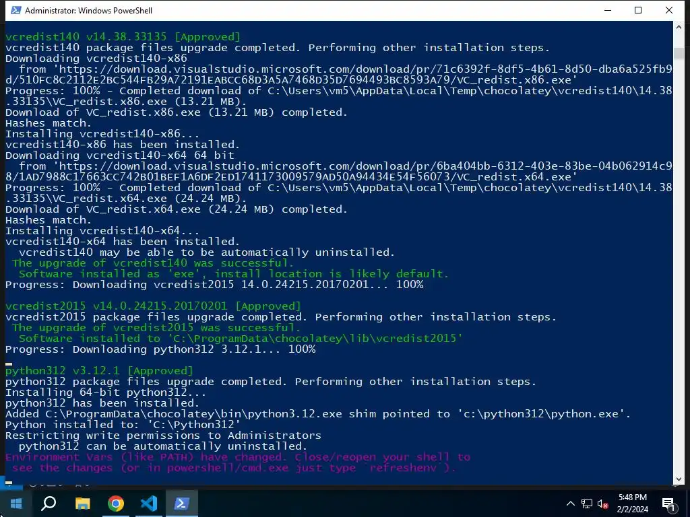690x517 pixels.
Task: Click 'Restricting write permissions to Administrators' line
Action: [163, 436]
